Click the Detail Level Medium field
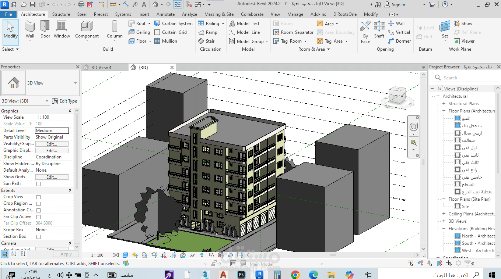This screenshot has height=279, width=501. [52, 130]
